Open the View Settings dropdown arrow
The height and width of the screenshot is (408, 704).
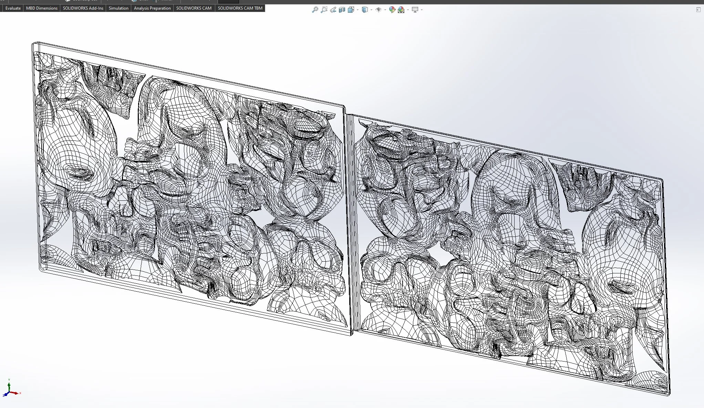(x=422, y=10)
